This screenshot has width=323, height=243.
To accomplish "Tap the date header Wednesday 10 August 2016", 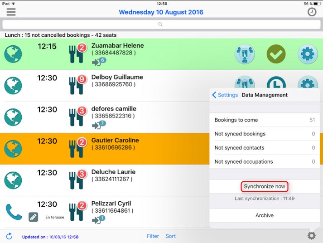I will point(161,12).
